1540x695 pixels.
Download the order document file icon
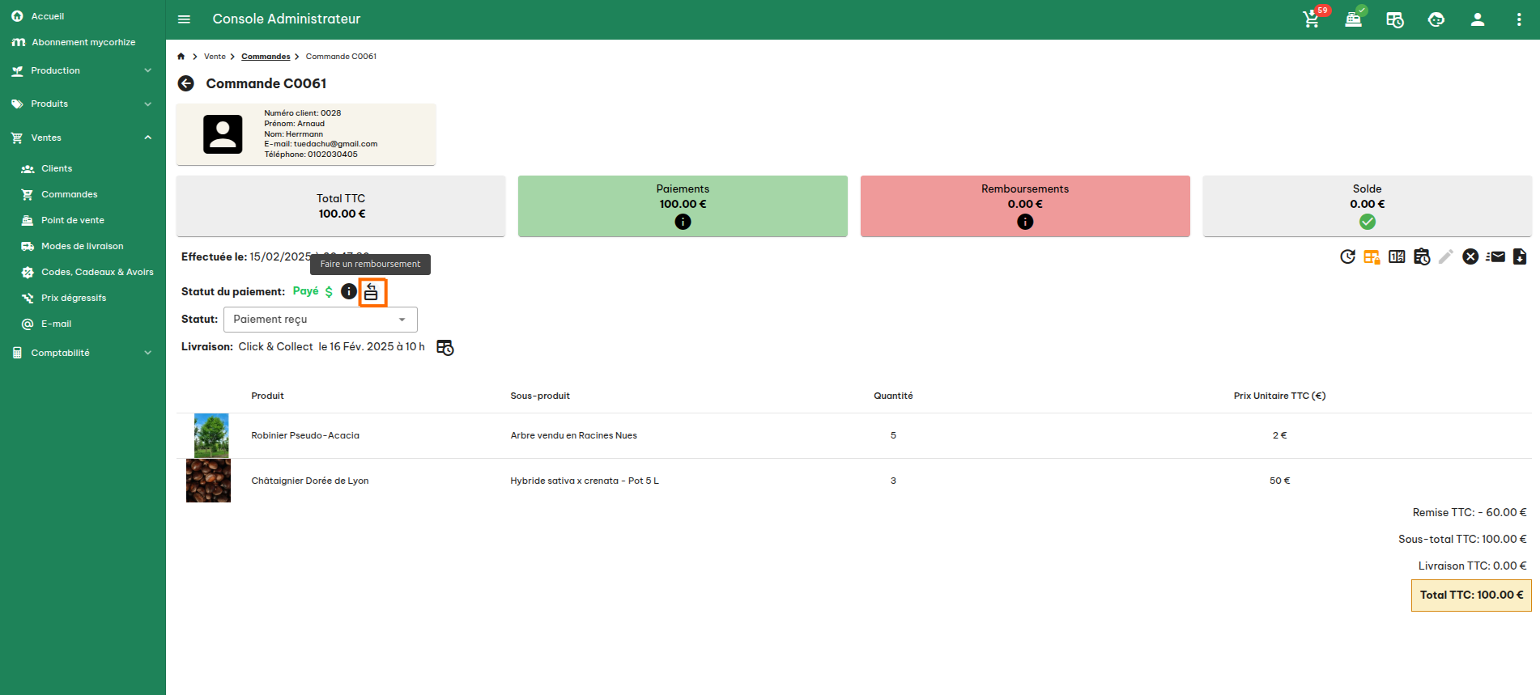[x=1520, y=256]
